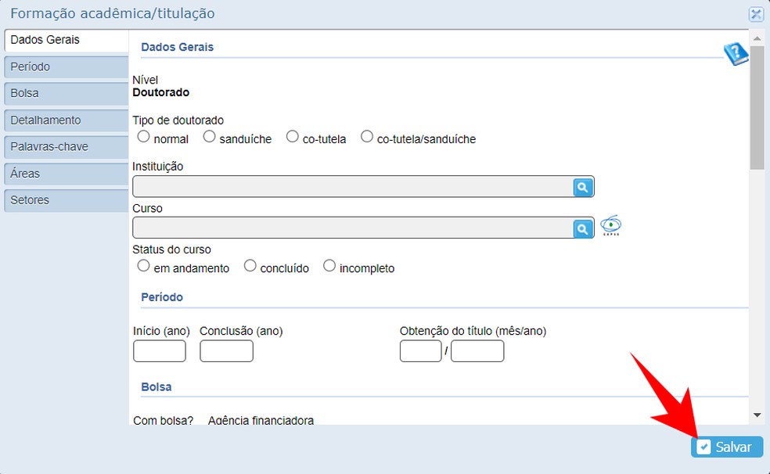Viewport: 770px width, 474px height.
Task: Choose the 'sanduíche' radio option
Action: [x=209, y=137]
